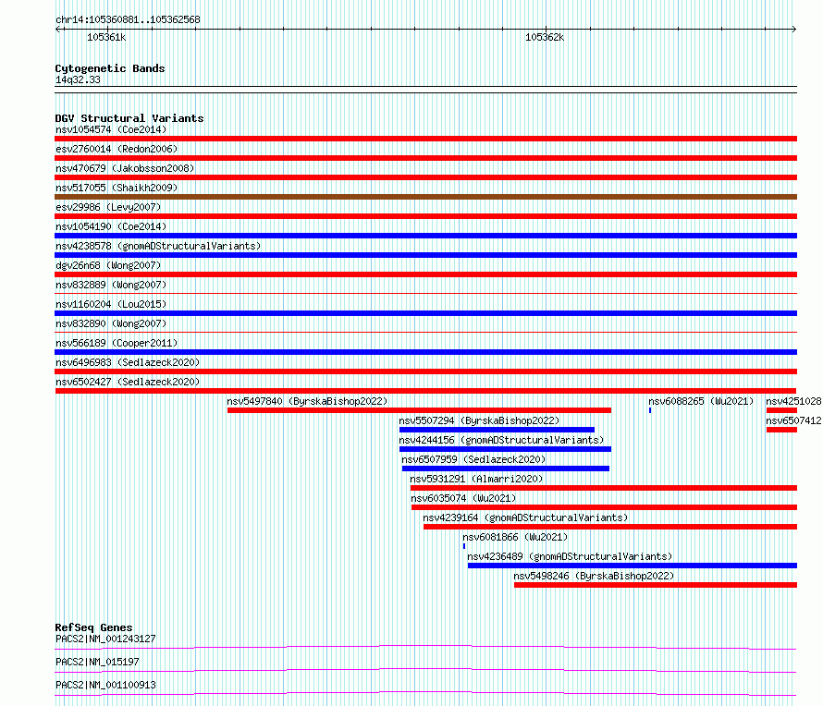This screenshot has height=706, width=823.
Task: Select the esv2760014 (Redon2006) red bar
Action: coord(425,158)
